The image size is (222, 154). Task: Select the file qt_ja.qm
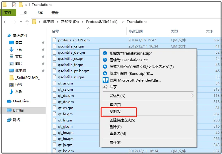tap(65, 145)
